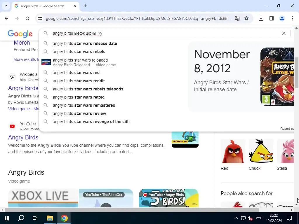Open the Wikipedia Angry Birds result

[23, 88]
